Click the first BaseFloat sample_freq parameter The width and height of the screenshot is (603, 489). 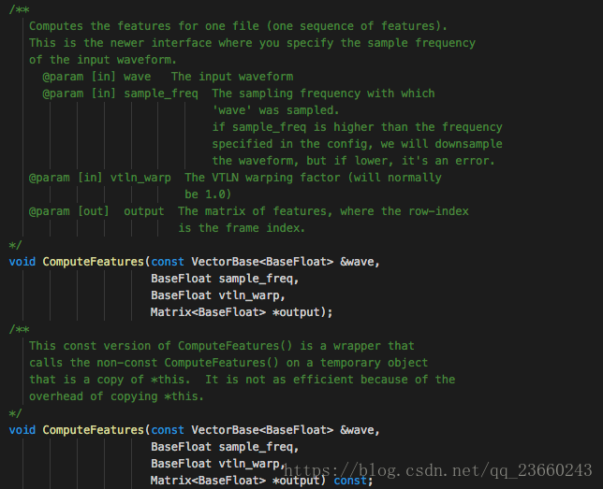click(x=225, y=279)
